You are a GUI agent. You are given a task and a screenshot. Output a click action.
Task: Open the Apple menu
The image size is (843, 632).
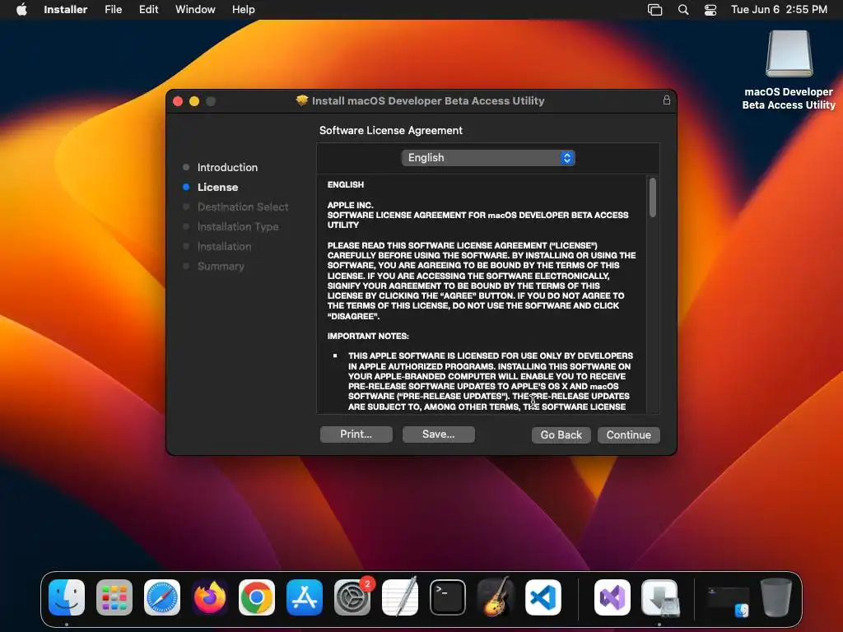21,9
